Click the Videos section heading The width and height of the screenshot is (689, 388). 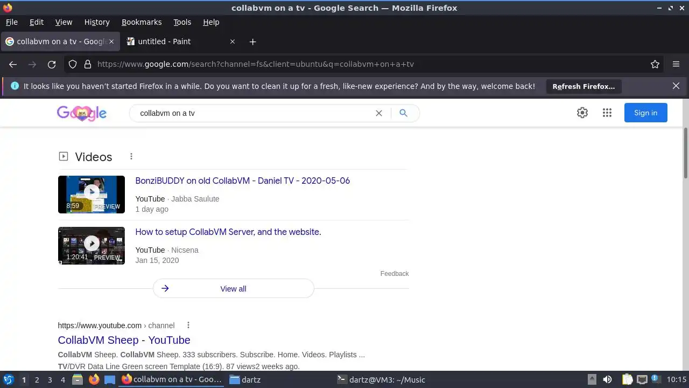pos(94,157)
